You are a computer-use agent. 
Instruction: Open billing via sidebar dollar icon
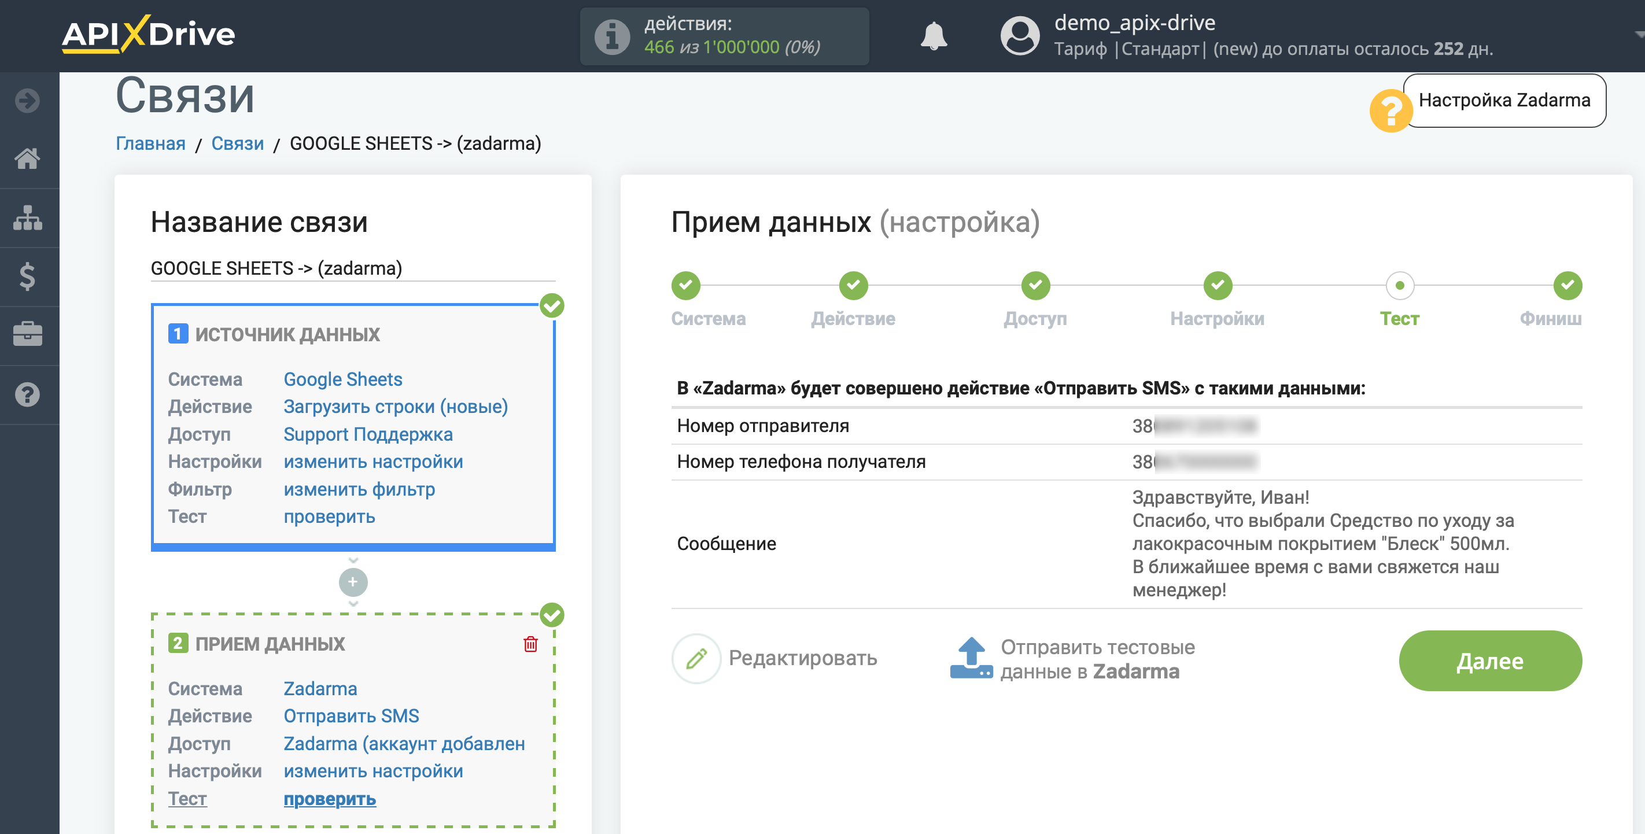[x=27, y=276]
